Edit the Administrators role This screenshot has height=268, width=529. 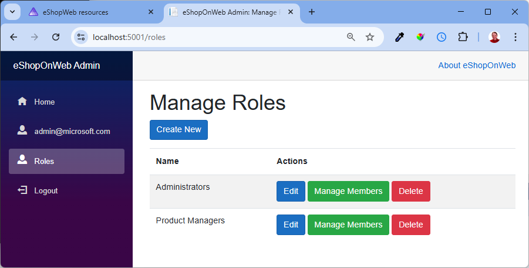pyautogui.click(x=291, y=192)
